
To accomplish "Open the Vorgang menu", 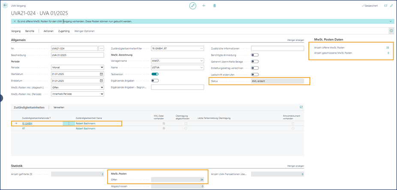I will coord(16,31).
